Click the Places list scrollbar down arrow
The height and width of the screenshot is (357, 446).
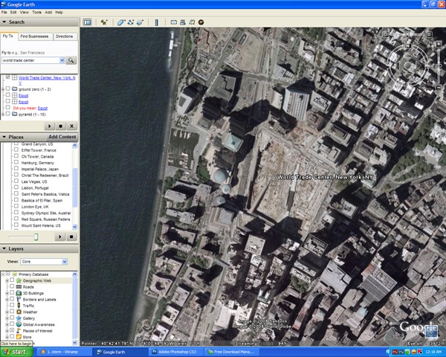tap(75, 227)
